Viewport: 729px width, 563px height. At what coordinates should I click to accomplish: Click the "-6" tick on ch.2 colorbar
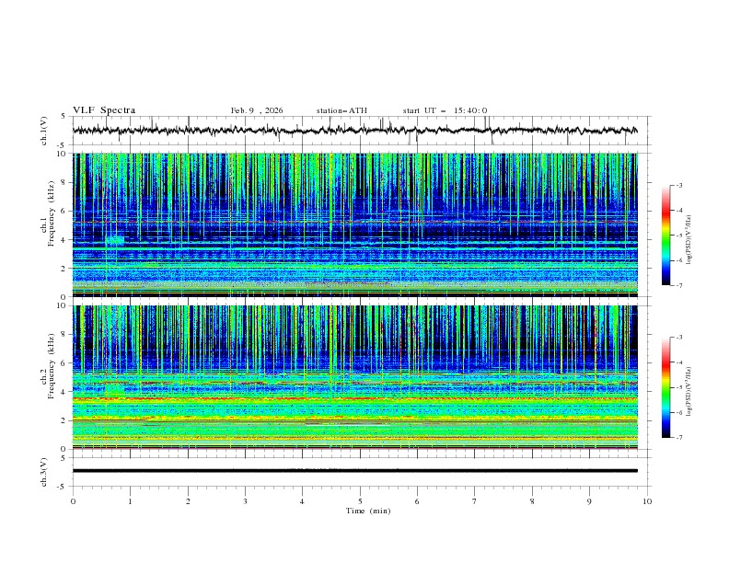679,412
